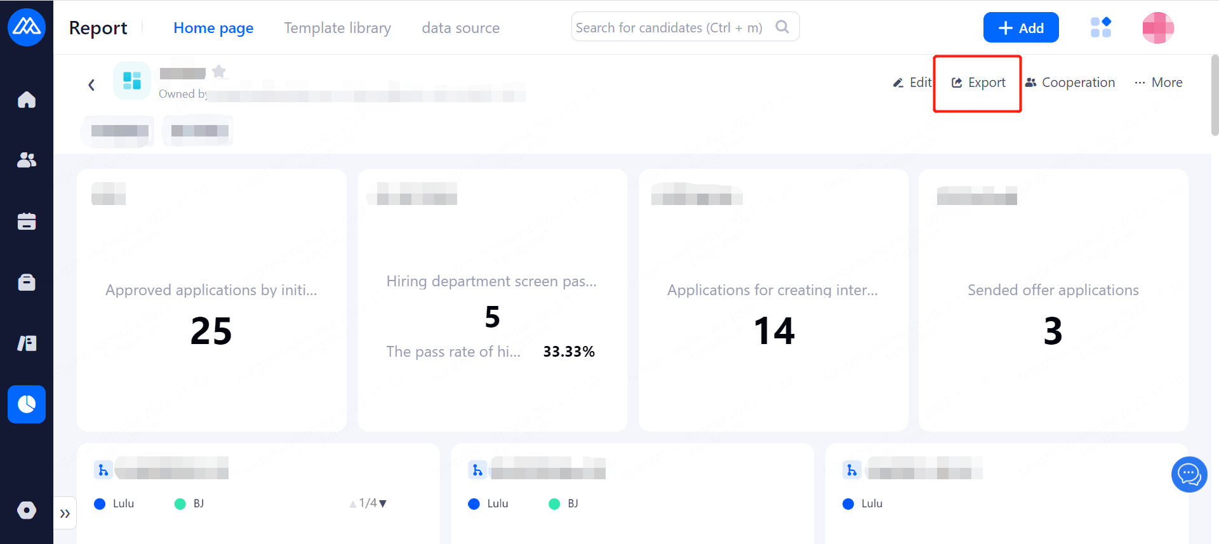
Task: Open the chat support bubble
Action: tap(1189, 474)
